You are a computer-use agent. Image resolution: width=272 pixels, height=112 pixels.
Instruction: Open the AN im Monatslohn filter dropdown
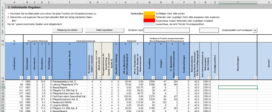click(x=130, y=78)
